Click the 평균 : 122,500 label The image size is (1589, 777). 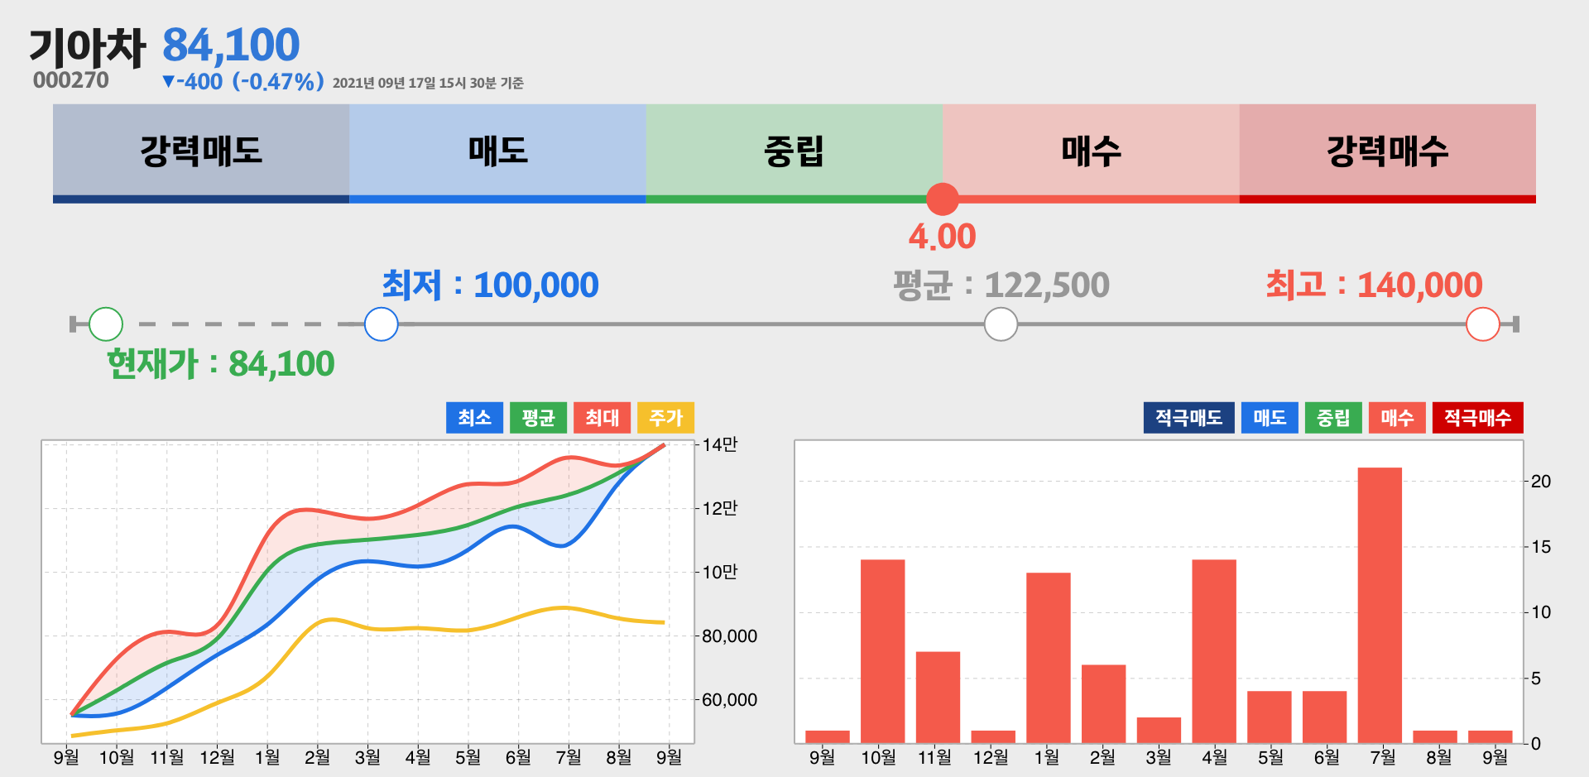tap(1001, 285)
